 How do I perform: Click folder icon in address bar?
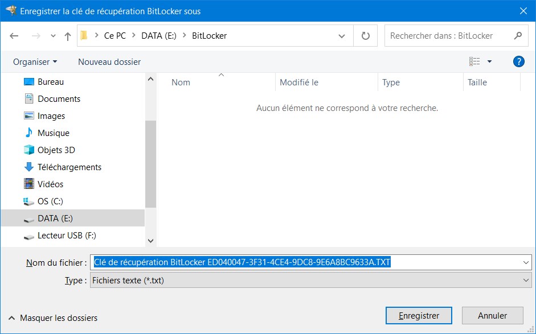tap(84, 35)
